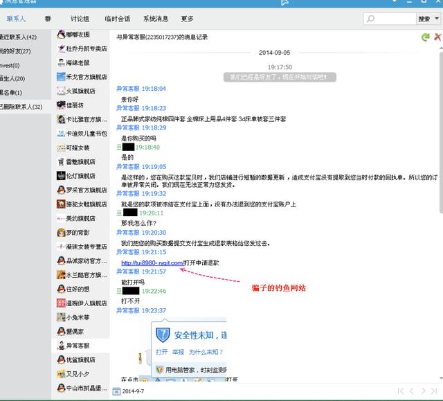Select 品诚家纺官方... in contact list
Screen dimensions: 443x401
click(x=80, y=261)
